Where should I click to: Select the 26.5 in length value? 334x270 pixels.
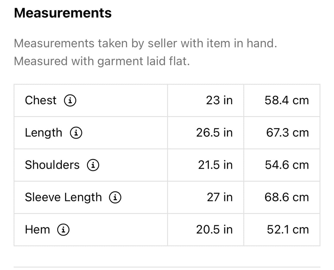[x=214, y=133]
